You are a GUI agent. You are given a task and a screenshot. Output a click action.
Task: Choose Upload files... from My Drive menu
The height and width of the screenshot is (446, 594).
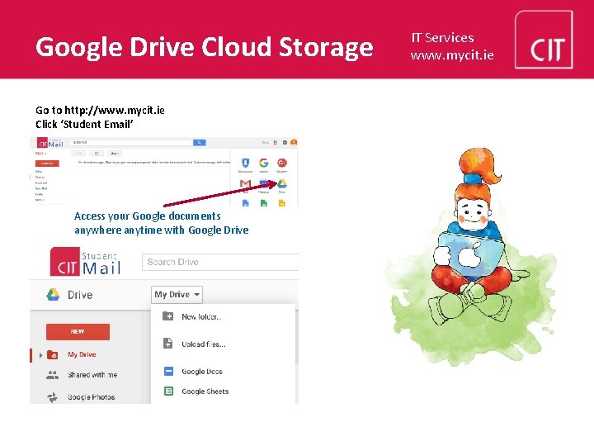tap(204, 344)
